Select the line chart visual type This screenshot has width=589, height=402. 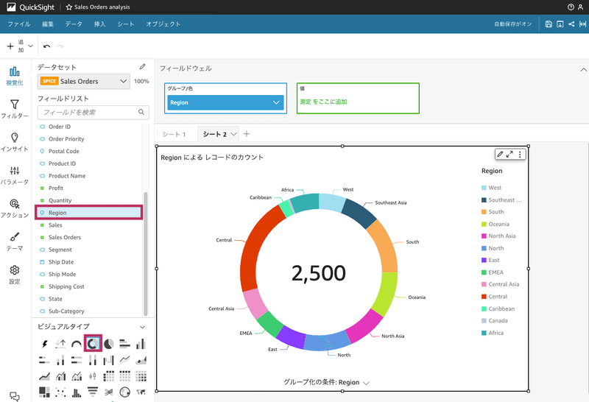(124, 360)
